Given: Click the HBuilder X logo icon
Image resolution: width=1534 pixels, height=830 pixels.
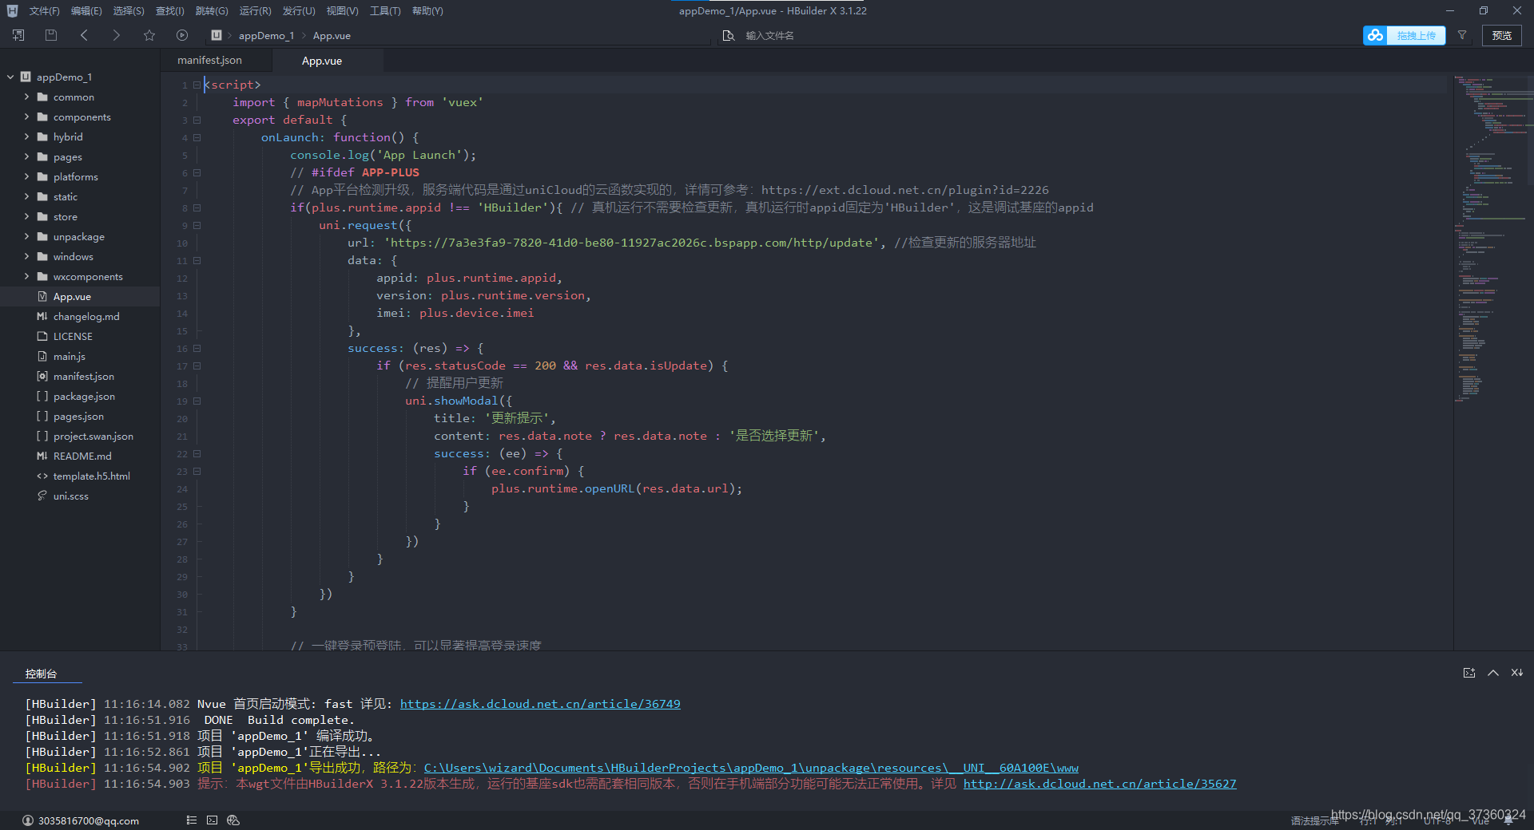Looking at the screenshot, I should pyautogui.click(x=12, y=10).
